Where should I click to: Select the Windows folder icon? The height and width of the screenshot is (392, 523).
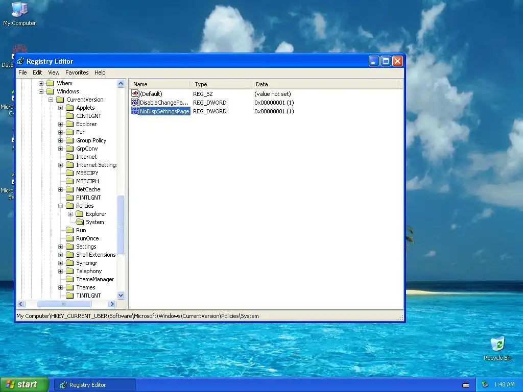(51, 91)
